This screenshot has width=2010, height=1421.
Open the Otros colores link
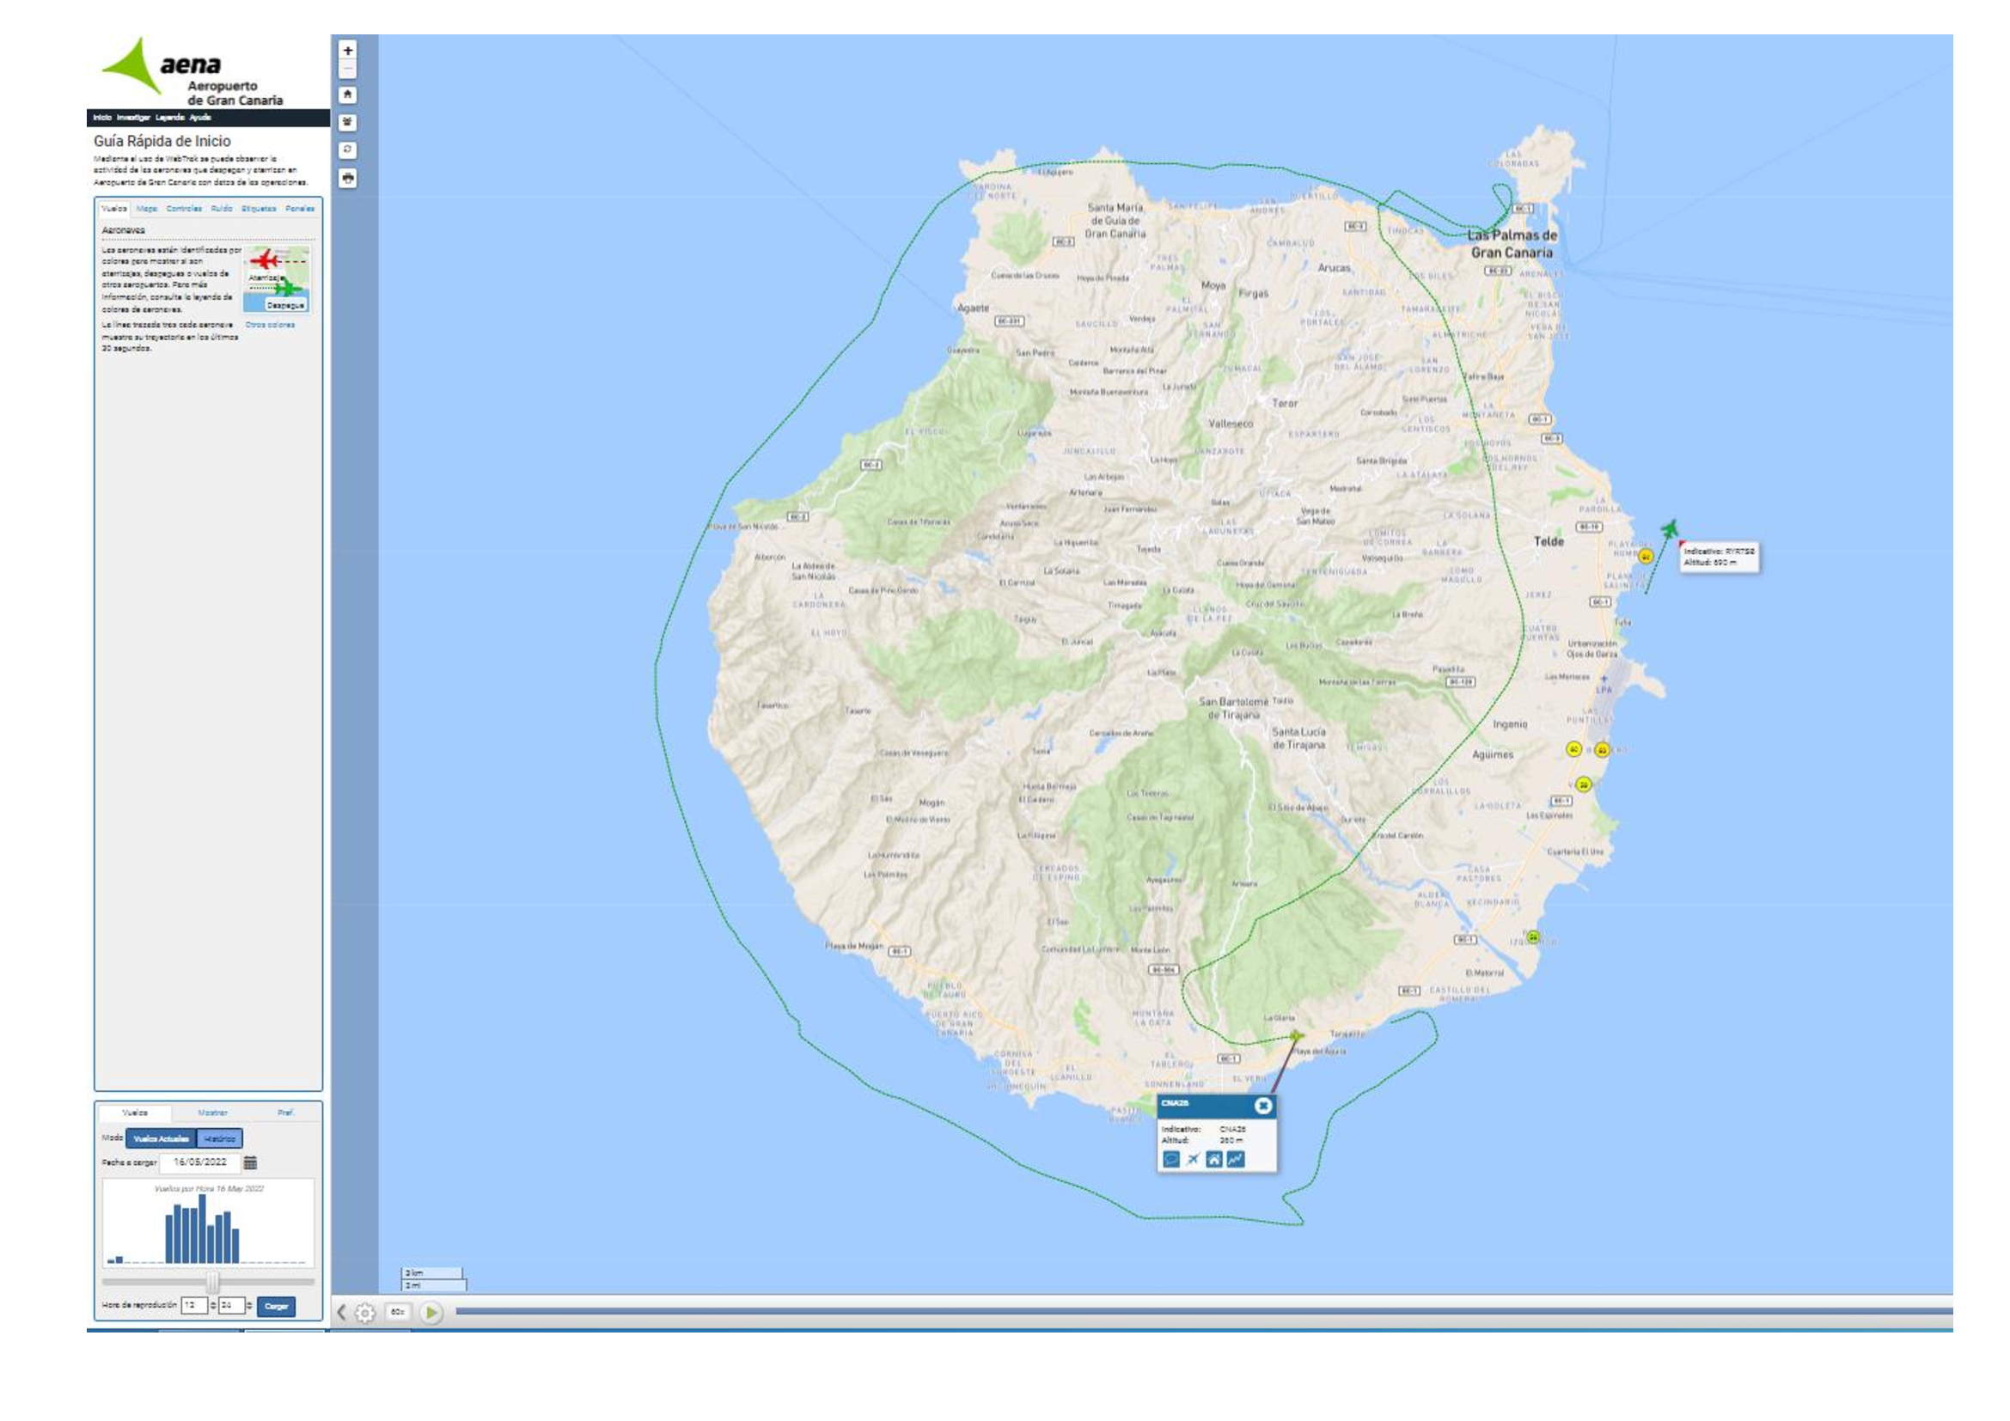click(x=270, y=325)
